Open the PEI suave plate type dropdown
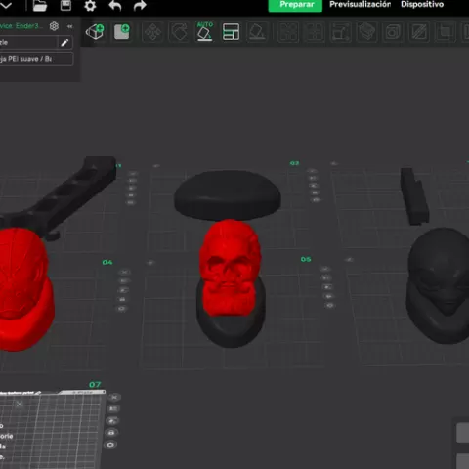Screen dimensions: 469x469 [36, 59]
